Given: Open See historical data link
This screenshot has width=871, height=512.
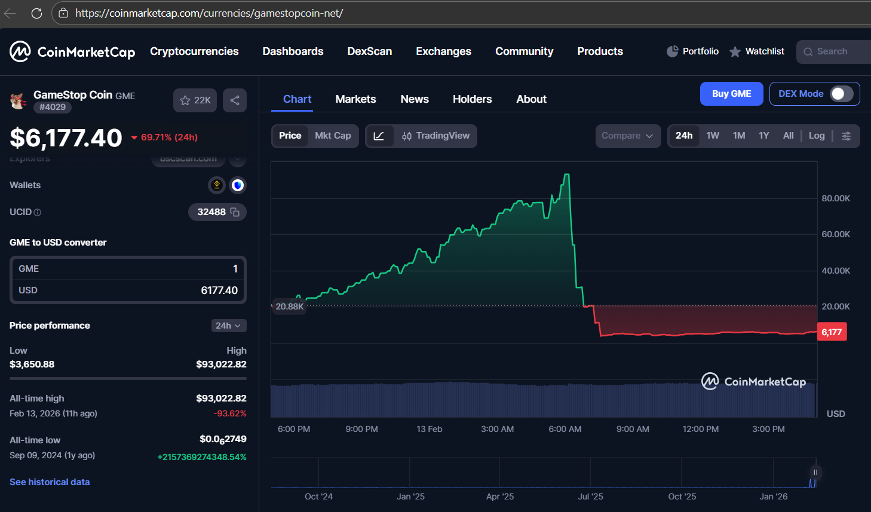Looking at the screenshot, I should [50, 482].
